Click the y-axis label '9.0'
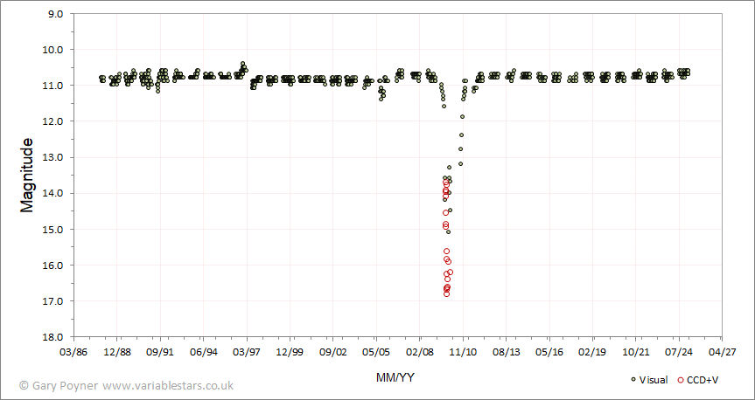This screenshot has height=400, width=755. (x=57, y=13)
